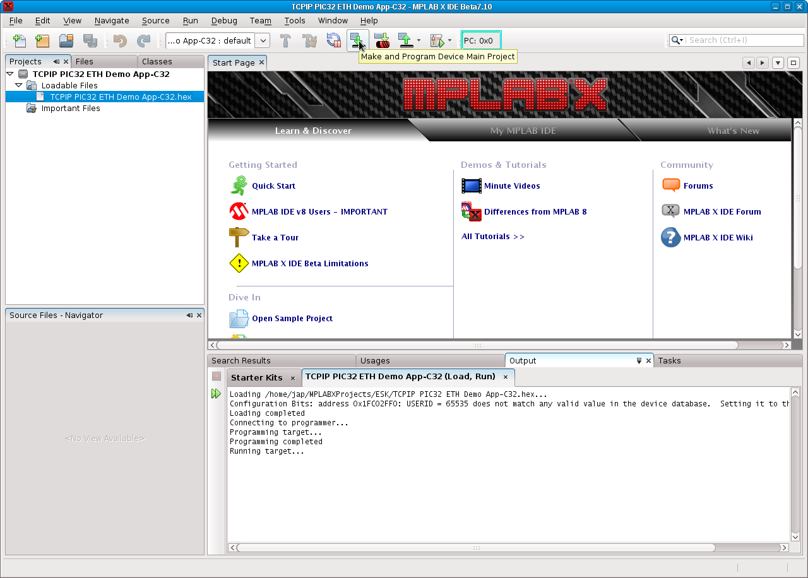Click the Run Project refresh icon

(x=333, y=40)
